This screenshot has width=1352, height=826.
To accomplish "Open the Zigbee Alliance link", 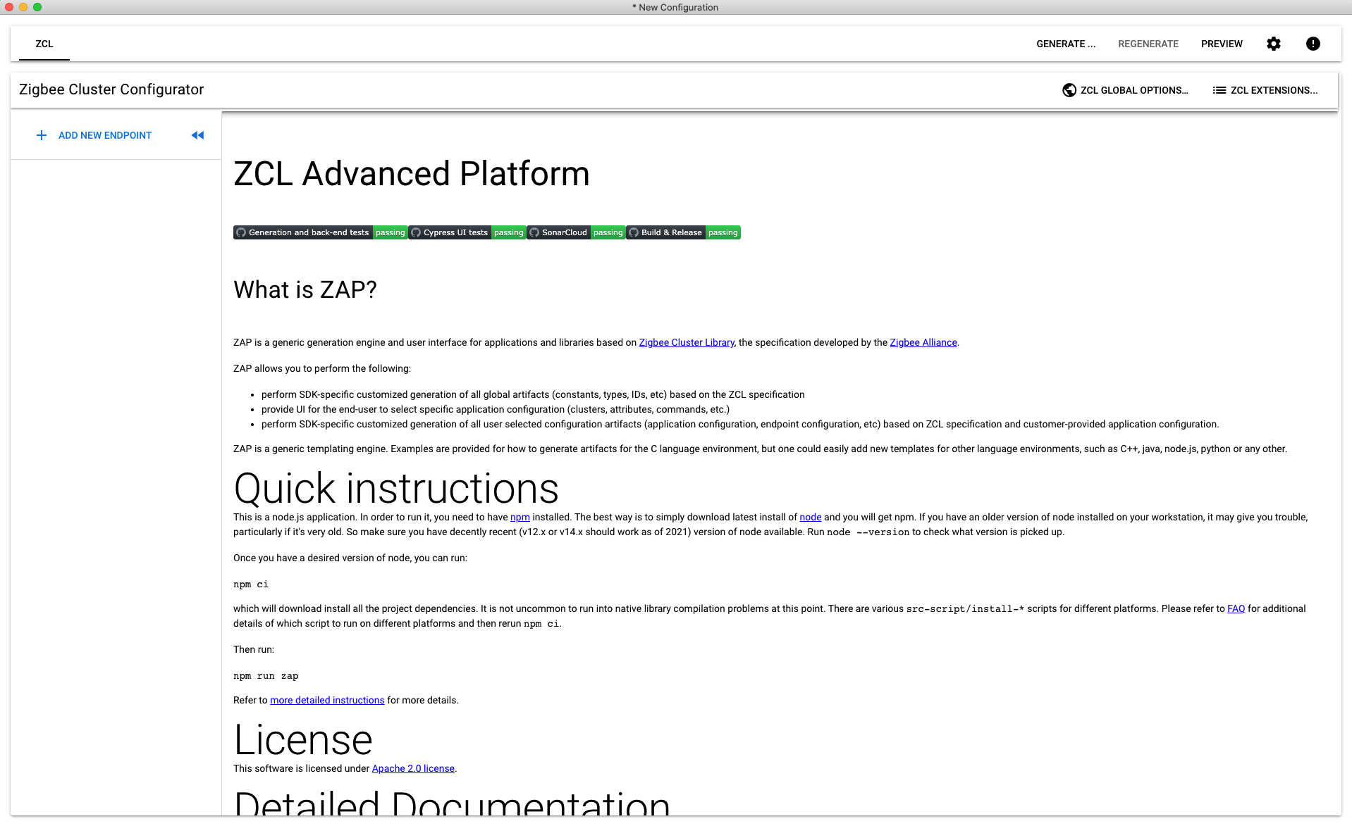I will click(923, 342).
